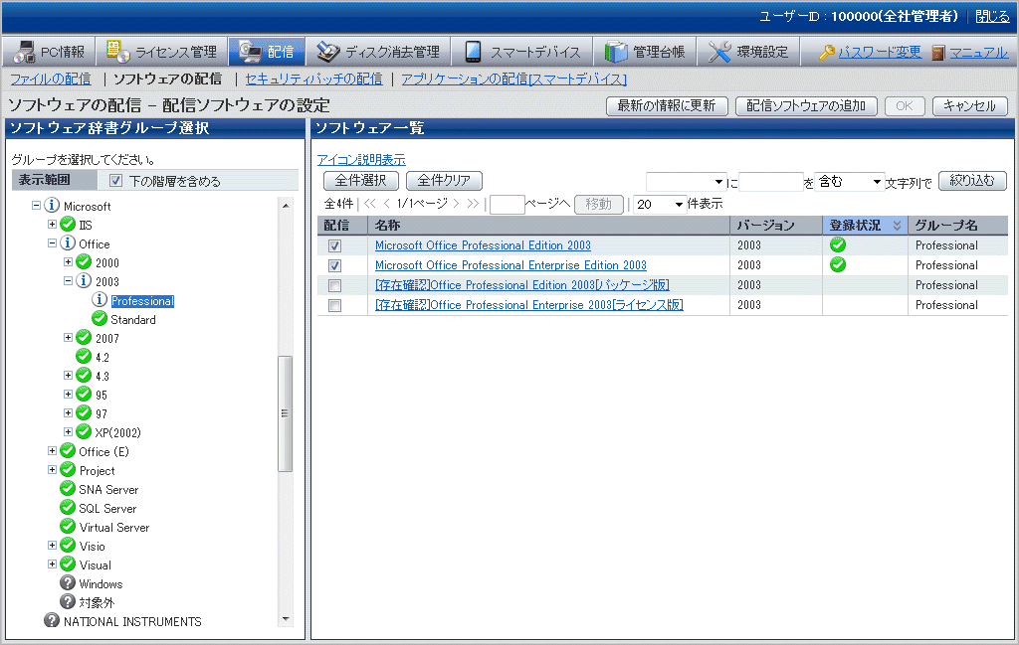Click the PC情報 computer icon

[x=25, y=52]
